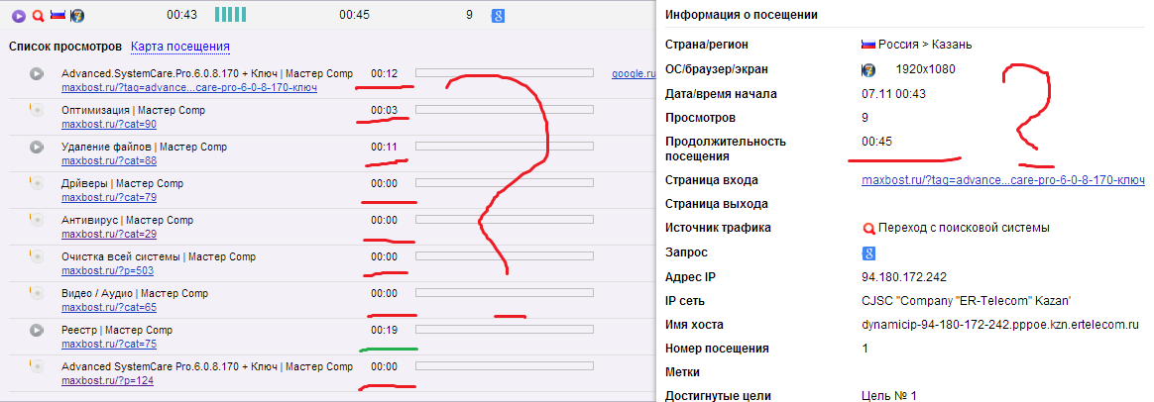Select the title 'Антивирус | Мастер Comp'

click(127, 220)
